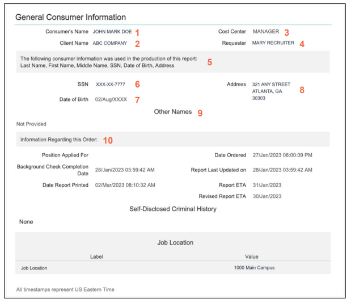Click the Self-Disclosed Criminal History heading
This screenshot has width=351, height=303.
coord(173,209)
